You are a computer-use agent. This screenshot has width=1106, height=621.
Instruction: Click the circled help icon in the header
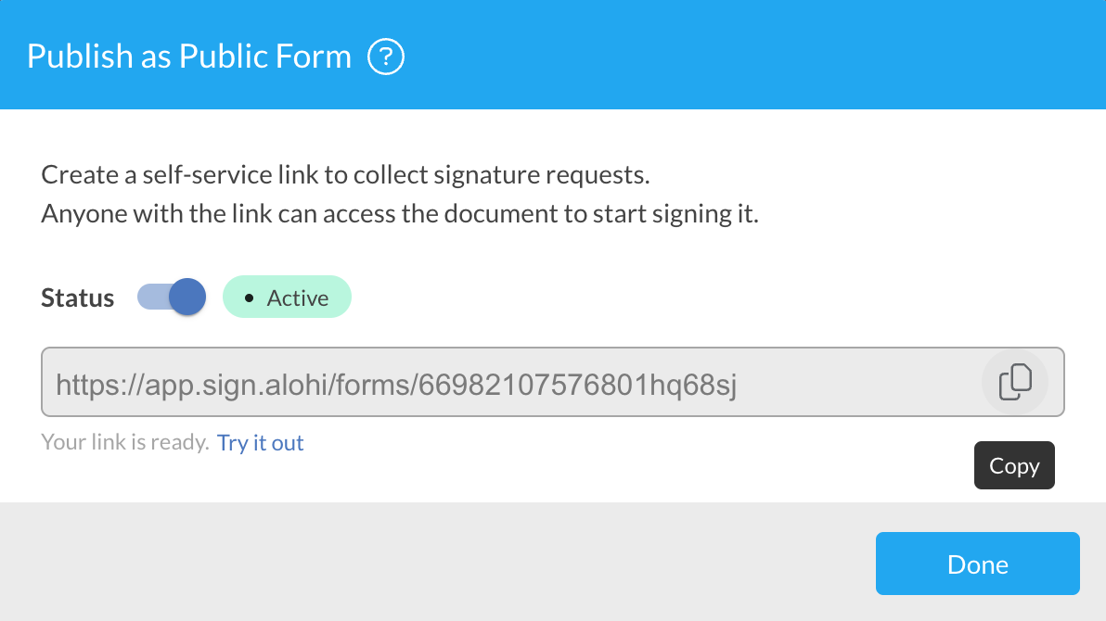[386, 57]
